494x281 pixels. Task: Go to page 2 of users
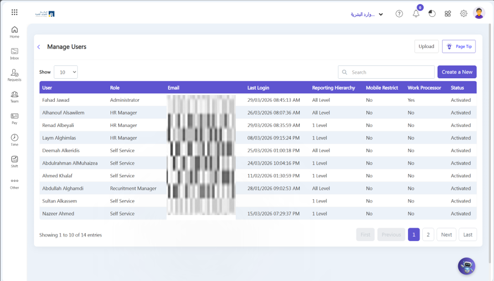coord(428,235)
